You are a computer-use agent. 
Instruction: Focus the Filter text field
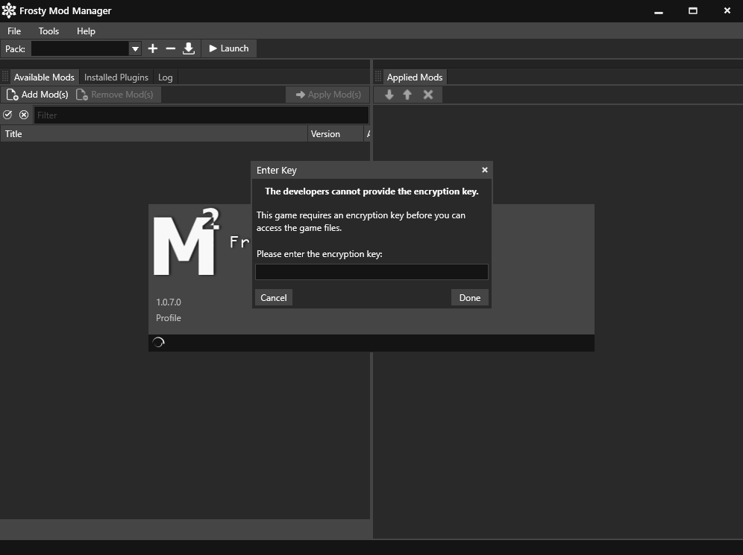click(x=201, y=115)
